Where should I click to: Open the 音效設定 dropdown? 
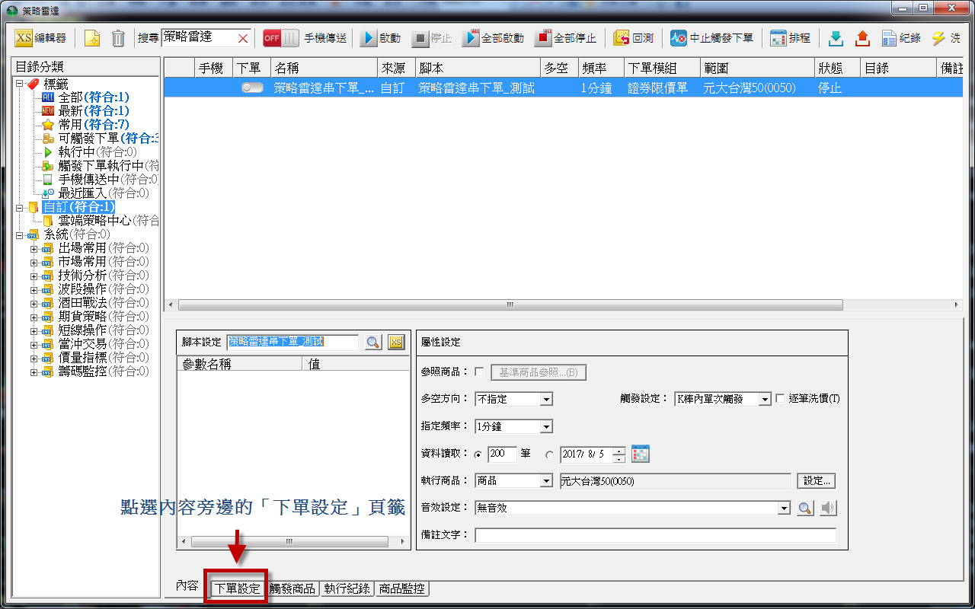[632, 508]
